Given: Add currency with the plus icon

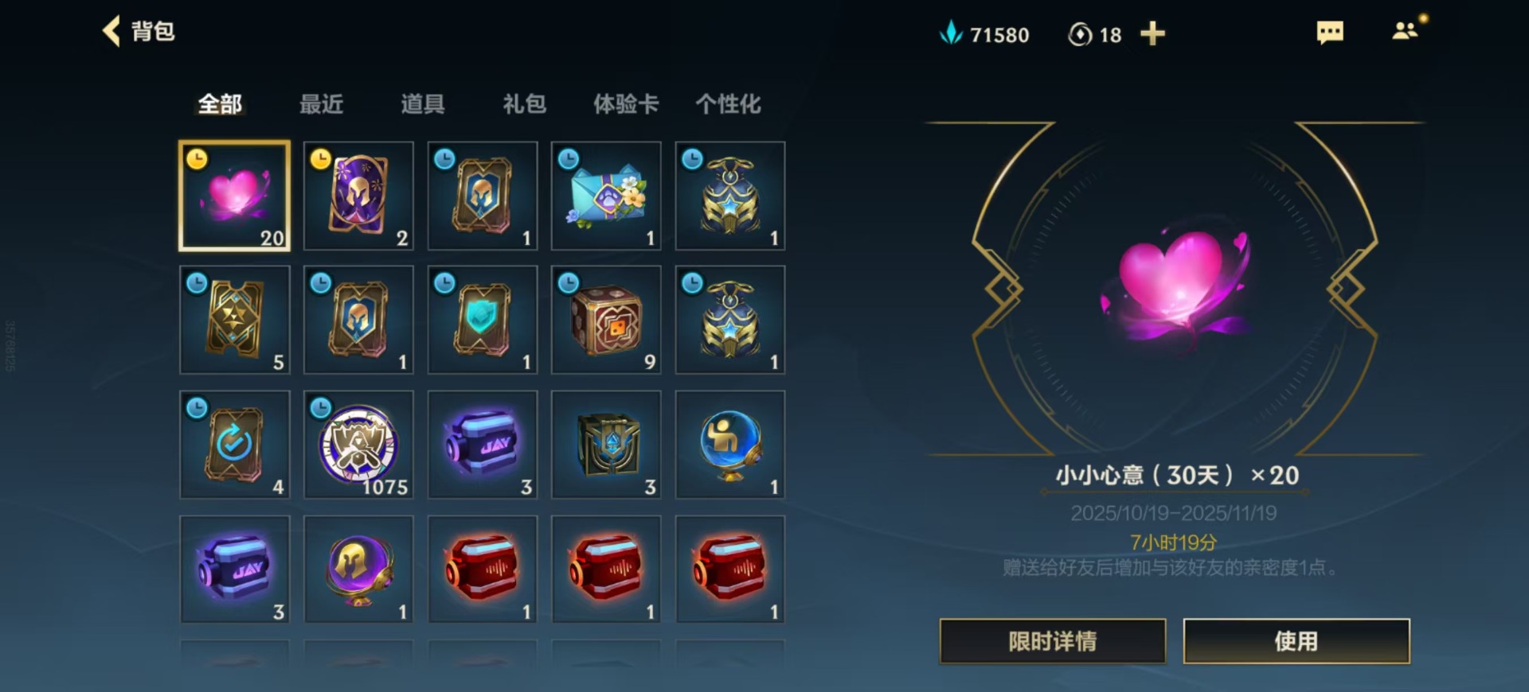Looking at the screenshot, I should pyautogui.click(x=1152, y=33).
